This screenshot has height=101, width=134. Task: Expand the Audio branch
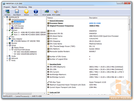[x=7, y=56]
